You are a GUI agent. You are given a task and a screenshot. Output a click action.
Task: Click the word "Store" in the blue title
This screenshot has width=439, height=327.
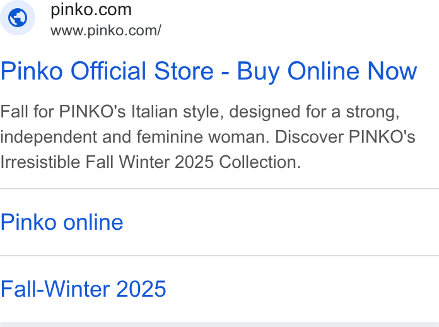point(184,71)
